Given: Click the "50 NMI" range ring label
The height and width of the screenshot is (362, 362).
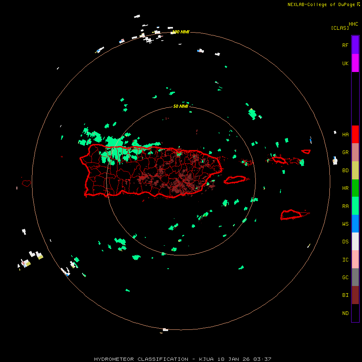Looking at the screenshot, I should point(181,106).
